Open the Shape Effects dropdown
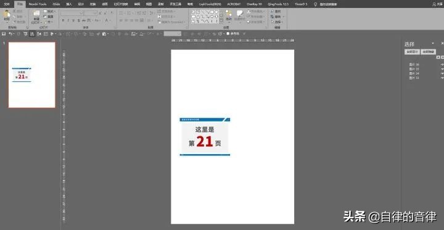 point(256,22)
